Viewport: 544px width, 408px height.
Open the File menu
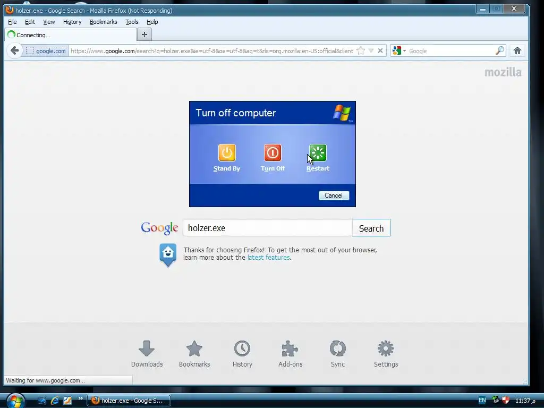point(12,22)
